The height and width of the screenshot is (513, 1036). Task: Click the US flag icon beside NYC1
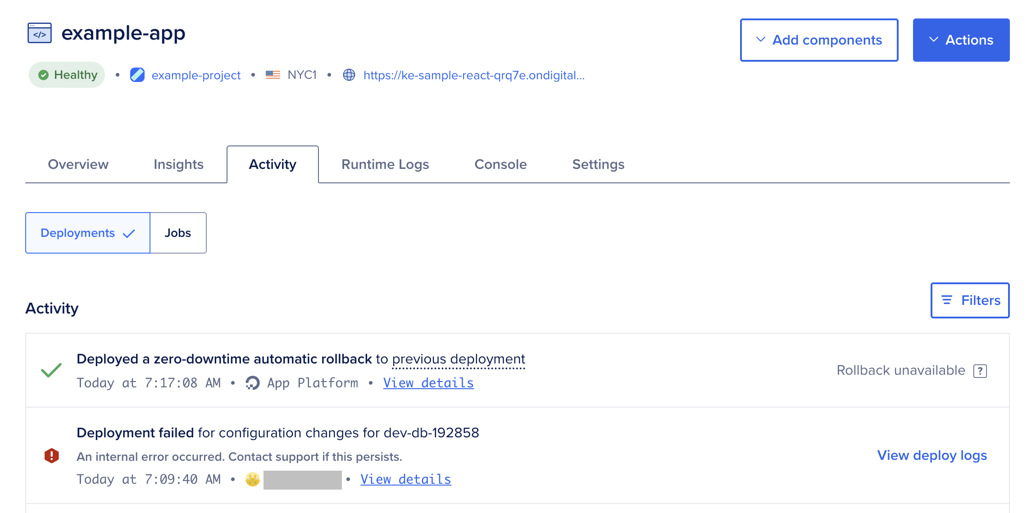[x=273, y=75]
